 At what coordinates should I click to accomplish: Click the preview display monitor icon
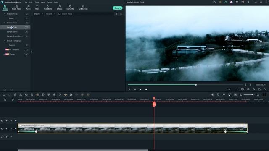coord(243,89)
